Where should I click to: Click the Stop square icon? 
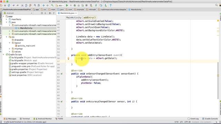[x=87, y=6]
